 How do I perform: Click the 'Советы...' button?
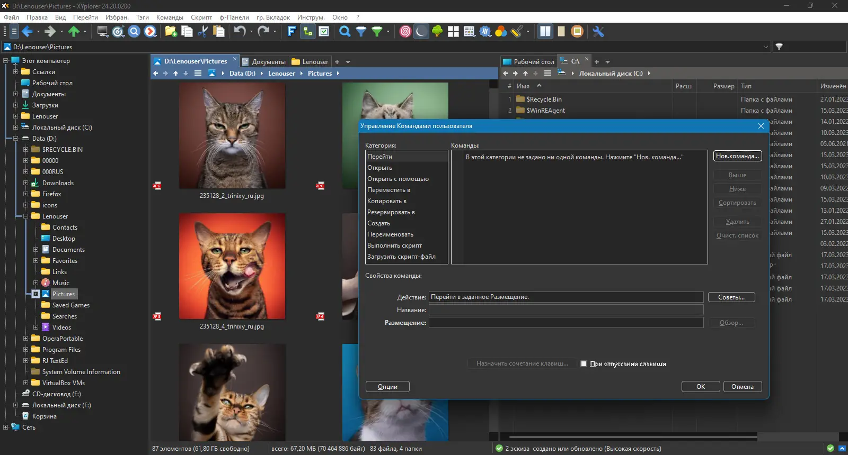[731, 297]
